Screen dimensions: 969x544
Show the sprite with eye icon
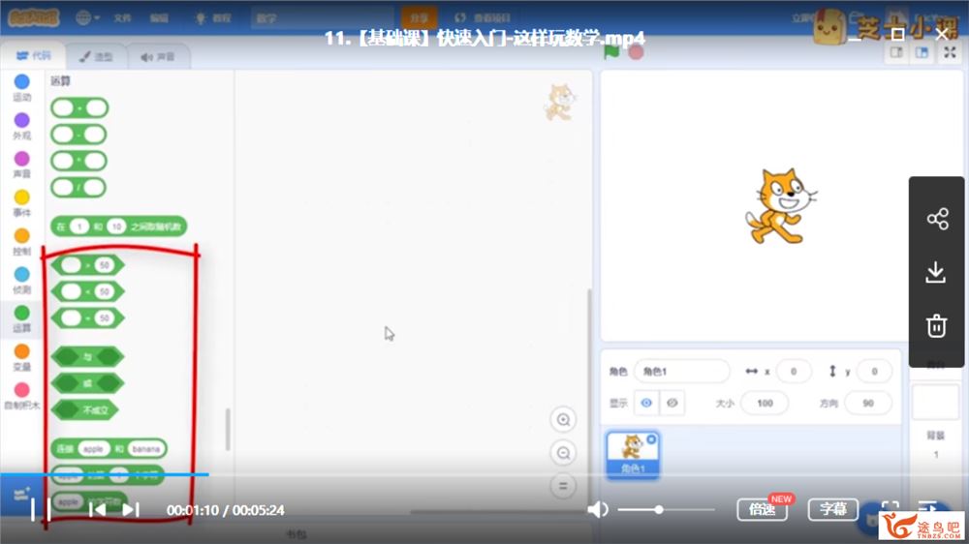coord(646,403)
